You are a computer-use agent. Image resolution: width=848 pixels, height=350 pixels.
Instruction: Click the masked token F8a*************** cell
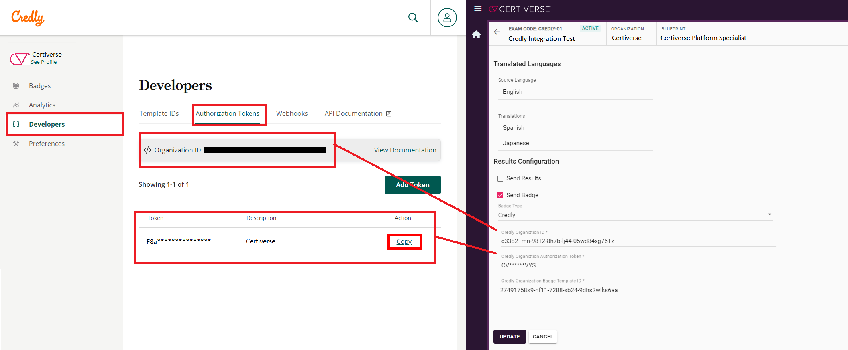point(179,241)
